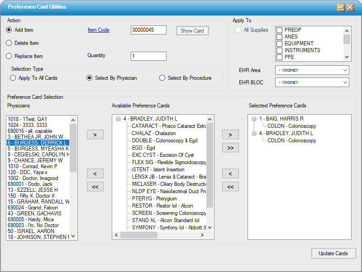Remove selected preference card with left arrow

click(231, 173)
